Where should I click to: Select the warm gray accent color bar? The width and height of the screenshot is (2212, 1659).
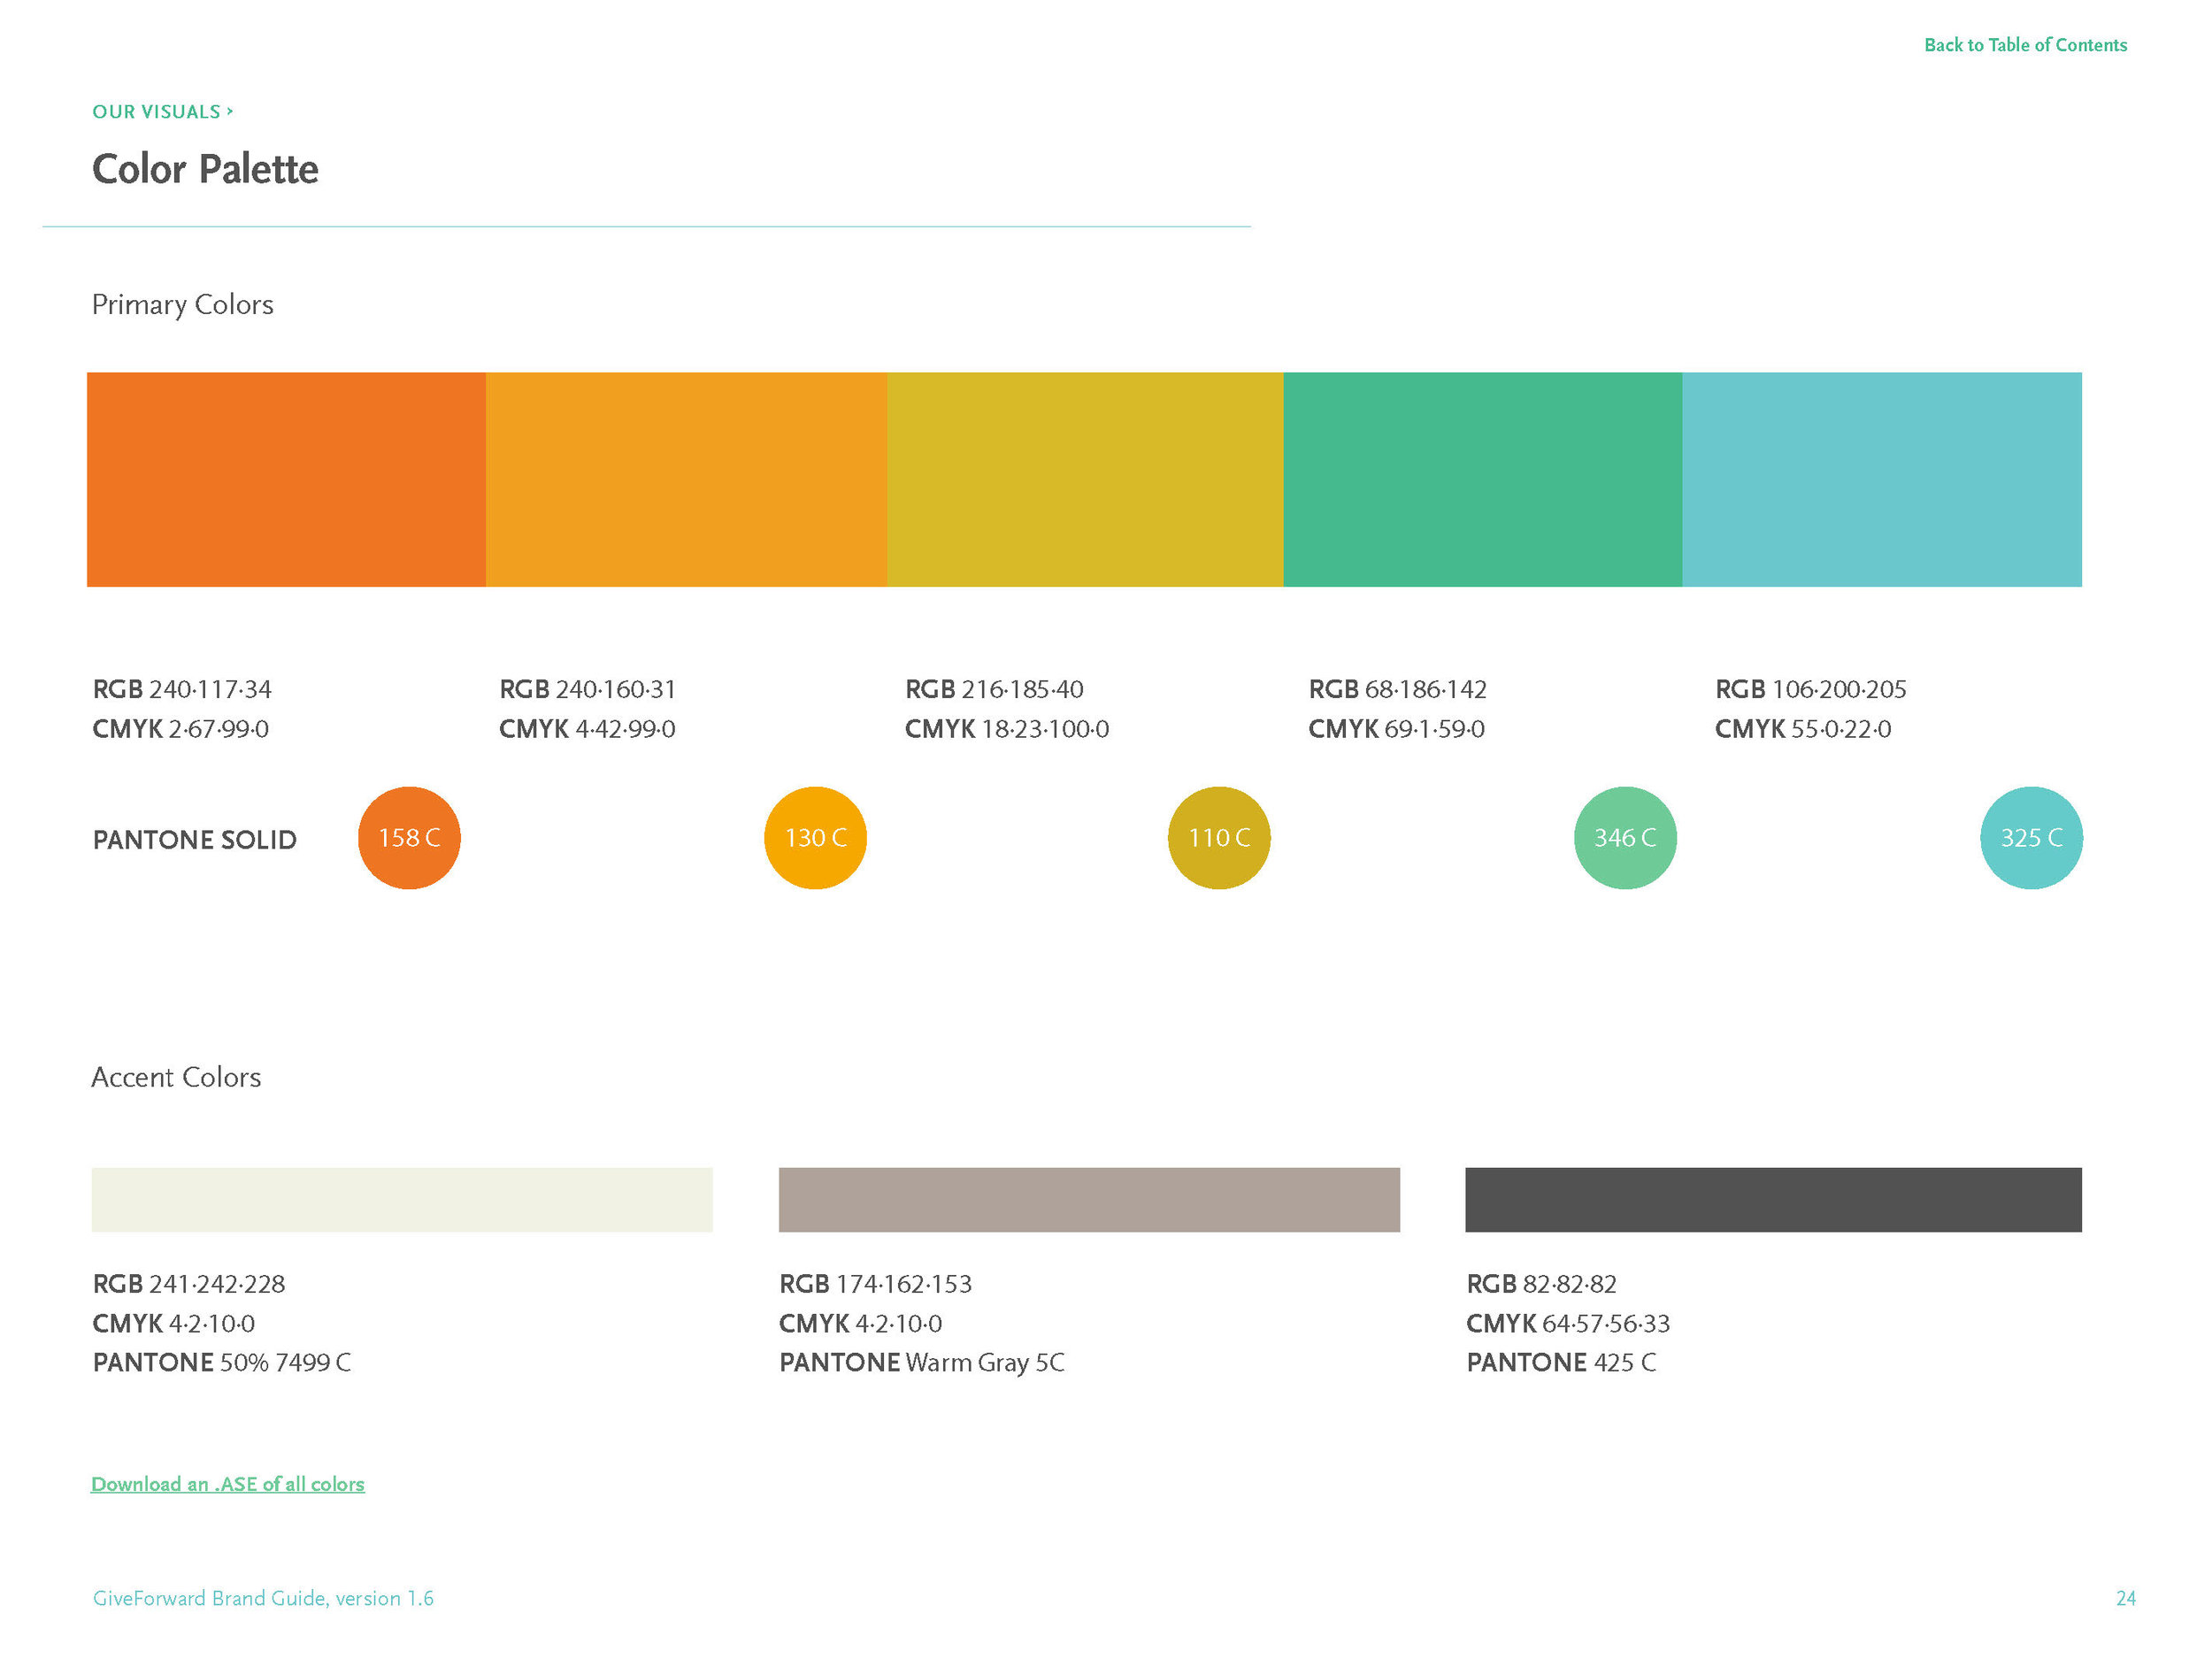(1089, 1199)
